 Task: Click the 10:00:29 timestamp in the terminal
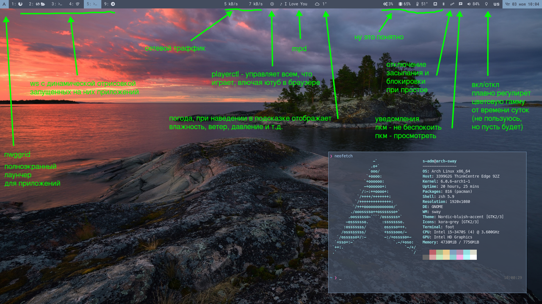(x=513, y=278)
